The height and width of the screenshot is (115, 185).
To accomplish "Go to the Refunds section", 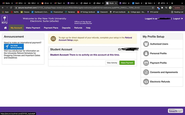I will [78, 28].
